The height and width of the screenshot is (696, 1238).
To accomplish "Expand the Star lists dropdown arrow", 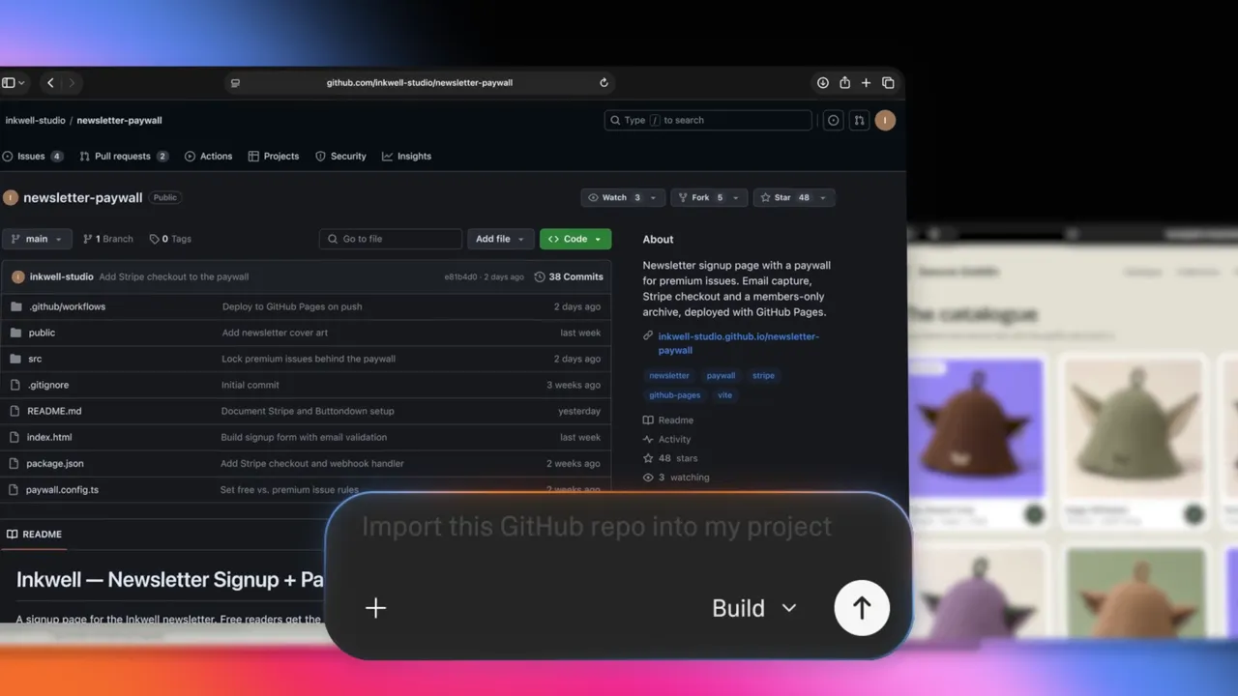I will click(824, 198).
